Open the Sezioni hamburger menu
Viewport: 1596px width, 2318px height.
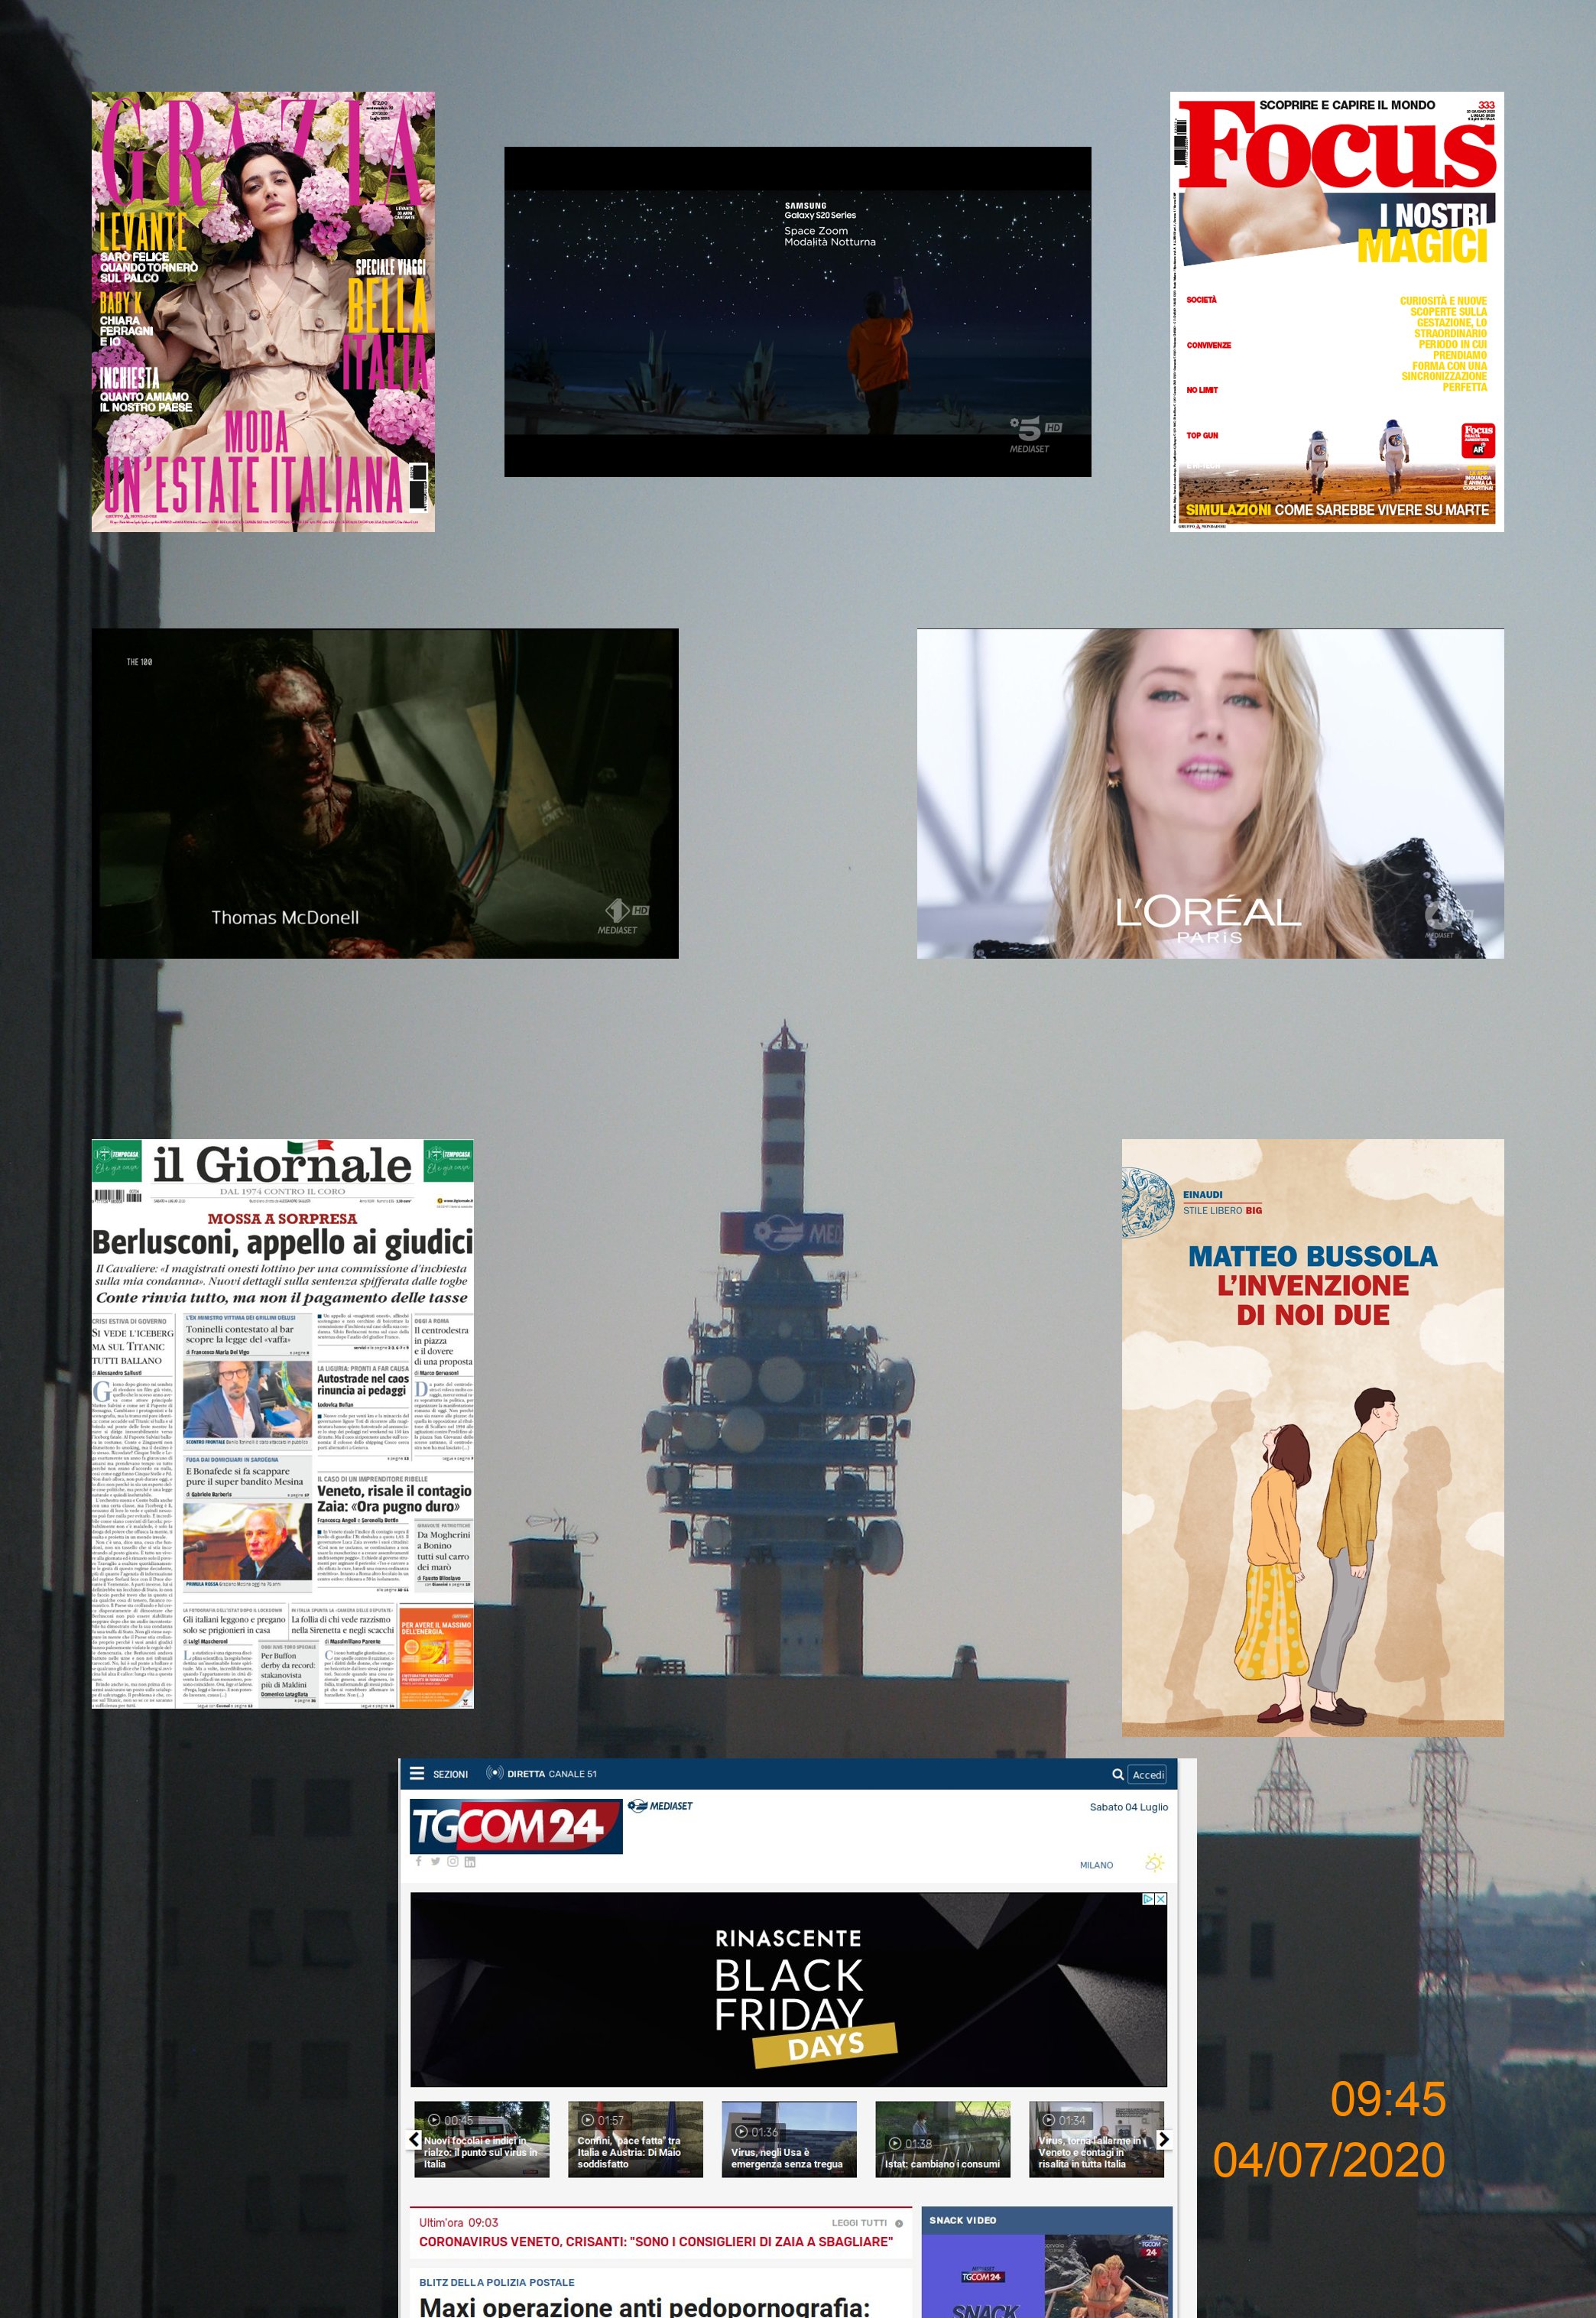[417, 1774]
